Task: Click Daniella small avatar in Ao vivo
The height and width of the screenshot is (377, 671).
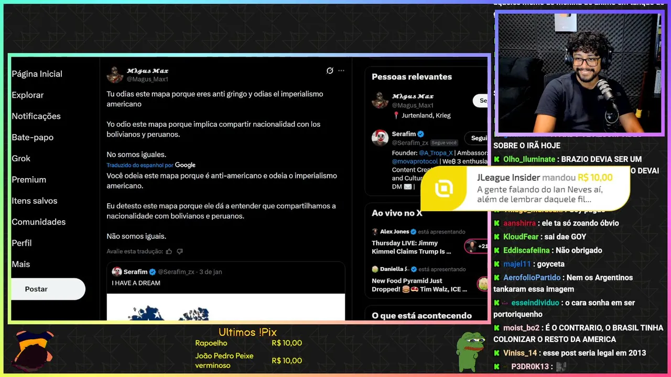Action: coord(375,269)
